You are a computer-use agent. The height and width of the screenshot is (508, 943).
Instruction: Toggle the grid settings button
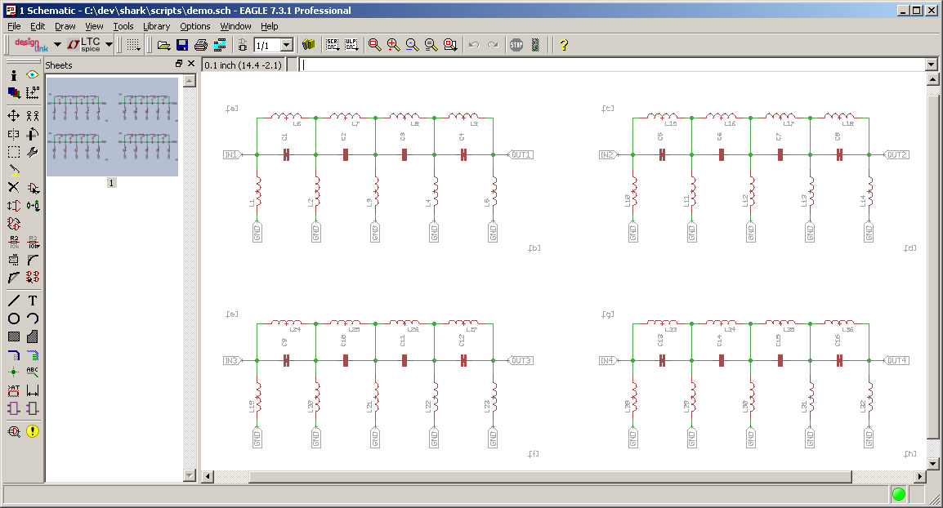(x=133, y=45)
